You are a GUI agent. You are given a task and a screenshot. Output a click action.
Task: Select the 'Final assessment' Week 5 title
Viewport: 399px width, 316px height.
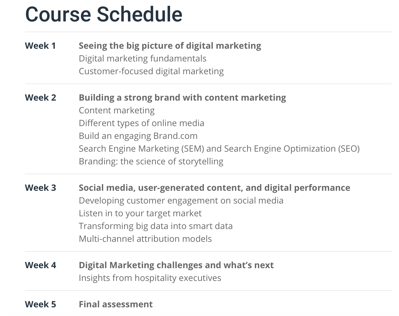pos(115,304)
